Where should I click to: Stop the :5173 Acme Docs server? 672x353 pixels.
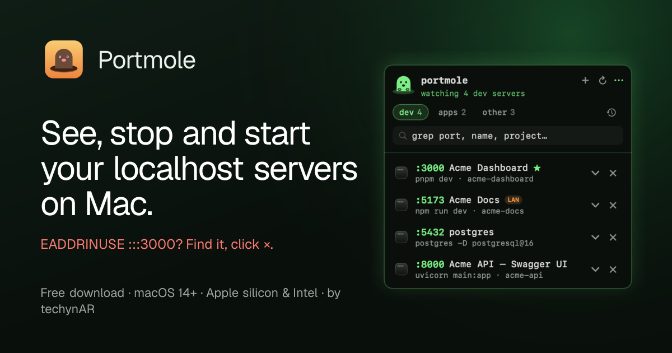(x=613, y=205)
